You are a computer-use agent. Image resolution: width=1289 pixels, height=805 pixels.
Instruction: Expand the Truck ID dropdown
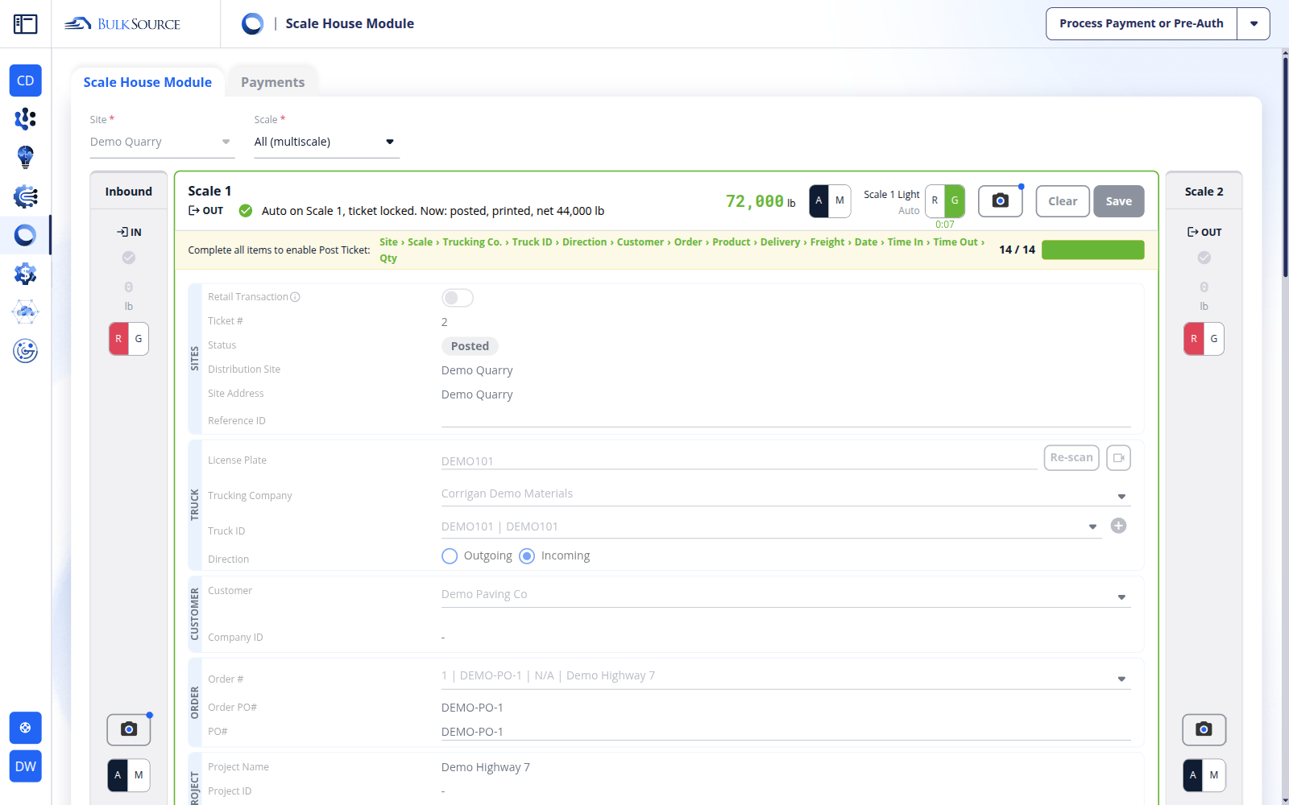pos(1092,527)
